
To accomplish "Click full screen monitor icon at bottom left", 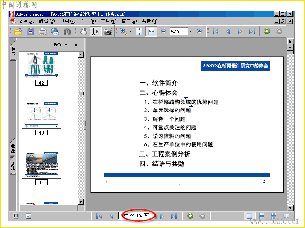I will [x=16, y=216].
